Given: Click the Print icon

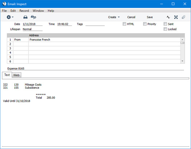Looking at the screenshot, I should [25, 17].
